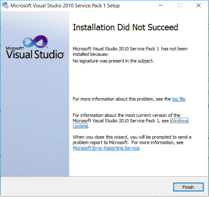Click the 'No signature was present' error message
Screen dimensions: 209x197
coord(113,61)
